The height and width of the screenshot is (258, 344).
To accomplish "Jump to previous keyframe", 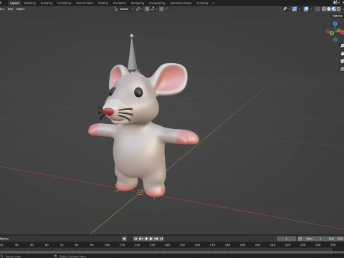I will coord(140,239).
